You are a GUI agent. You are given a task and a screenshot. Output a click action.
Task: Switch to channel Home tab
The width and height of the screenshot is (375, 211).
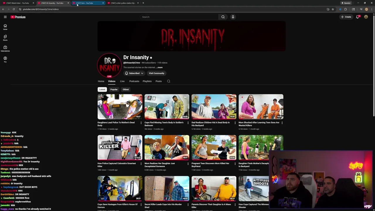[x=101, y=81]
